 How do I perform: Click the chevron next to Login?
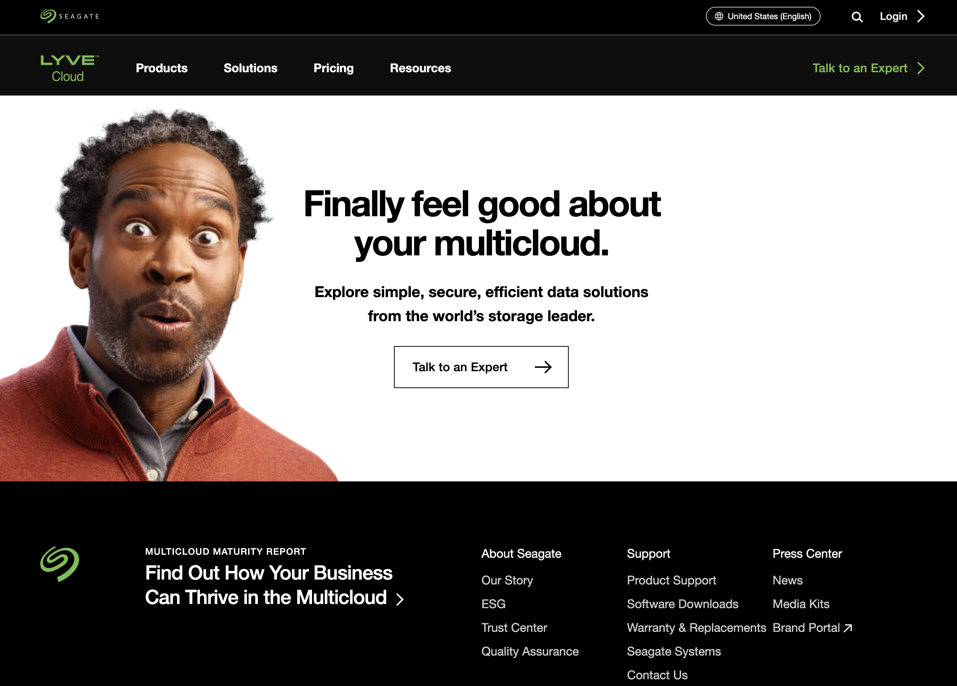click(921, 17)
